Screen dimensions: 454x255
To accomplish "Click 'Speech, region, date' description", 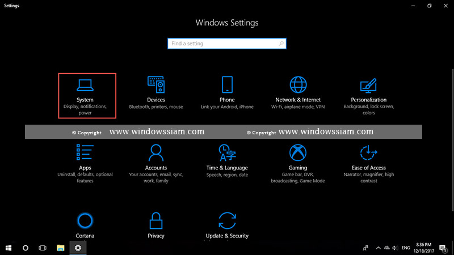I will (227, 175).
